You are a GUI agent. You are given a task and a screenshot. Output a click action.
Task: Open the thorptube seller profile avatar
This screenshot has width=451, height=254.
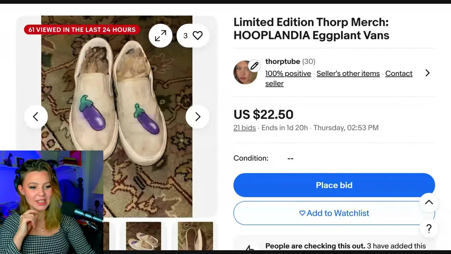(245, 73)
